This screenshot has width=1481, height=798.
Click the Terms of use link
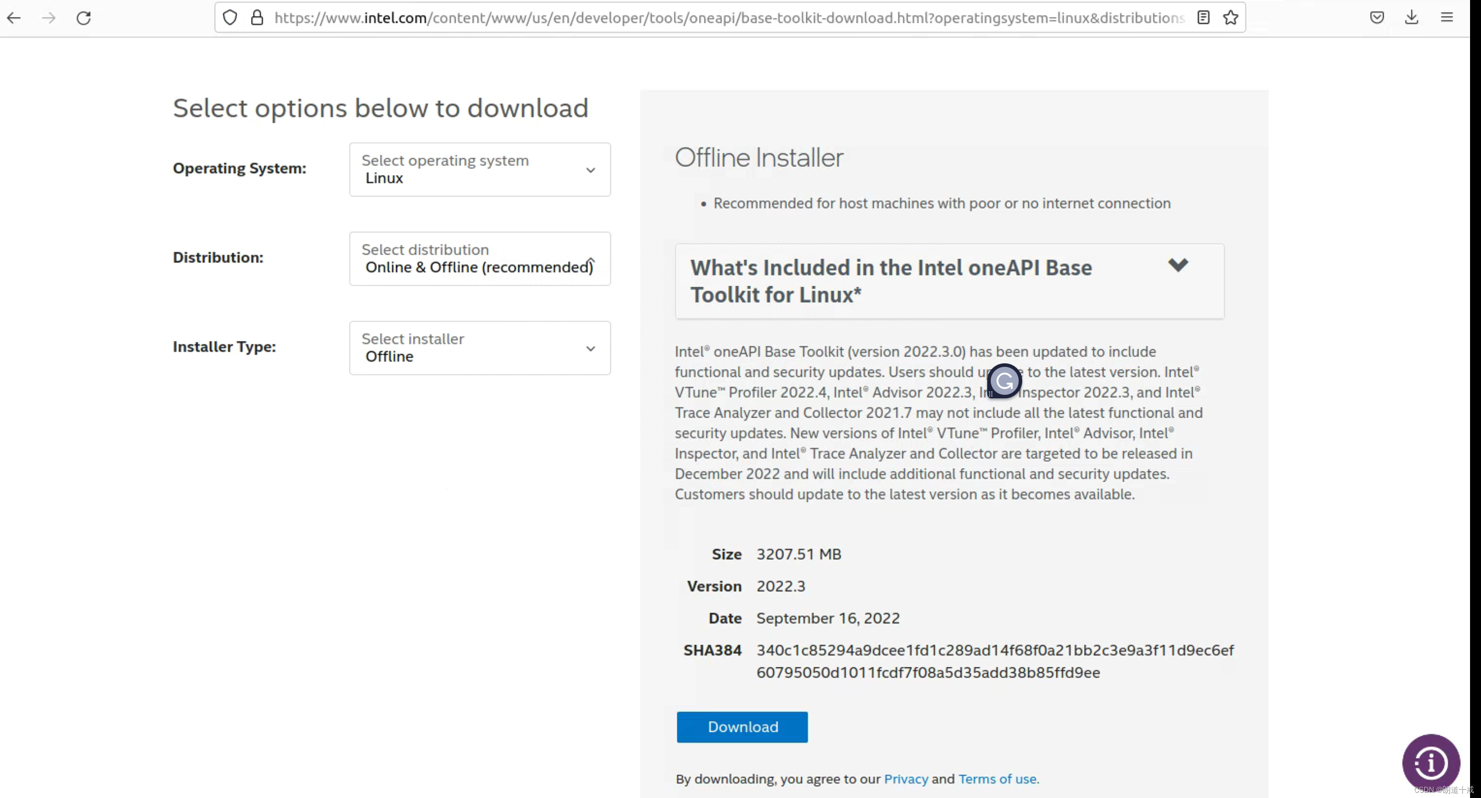point(996,778)
